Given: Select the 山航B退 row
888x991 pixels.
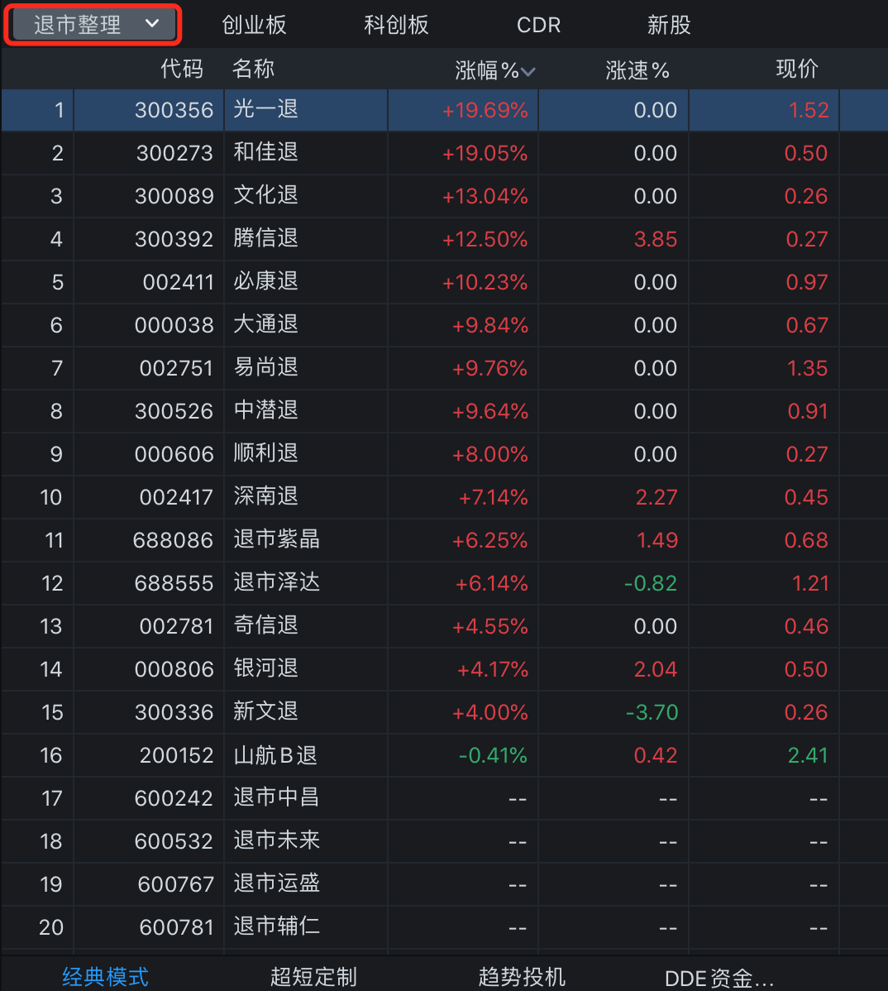Looking at the screenshot, I should (275, 755).
